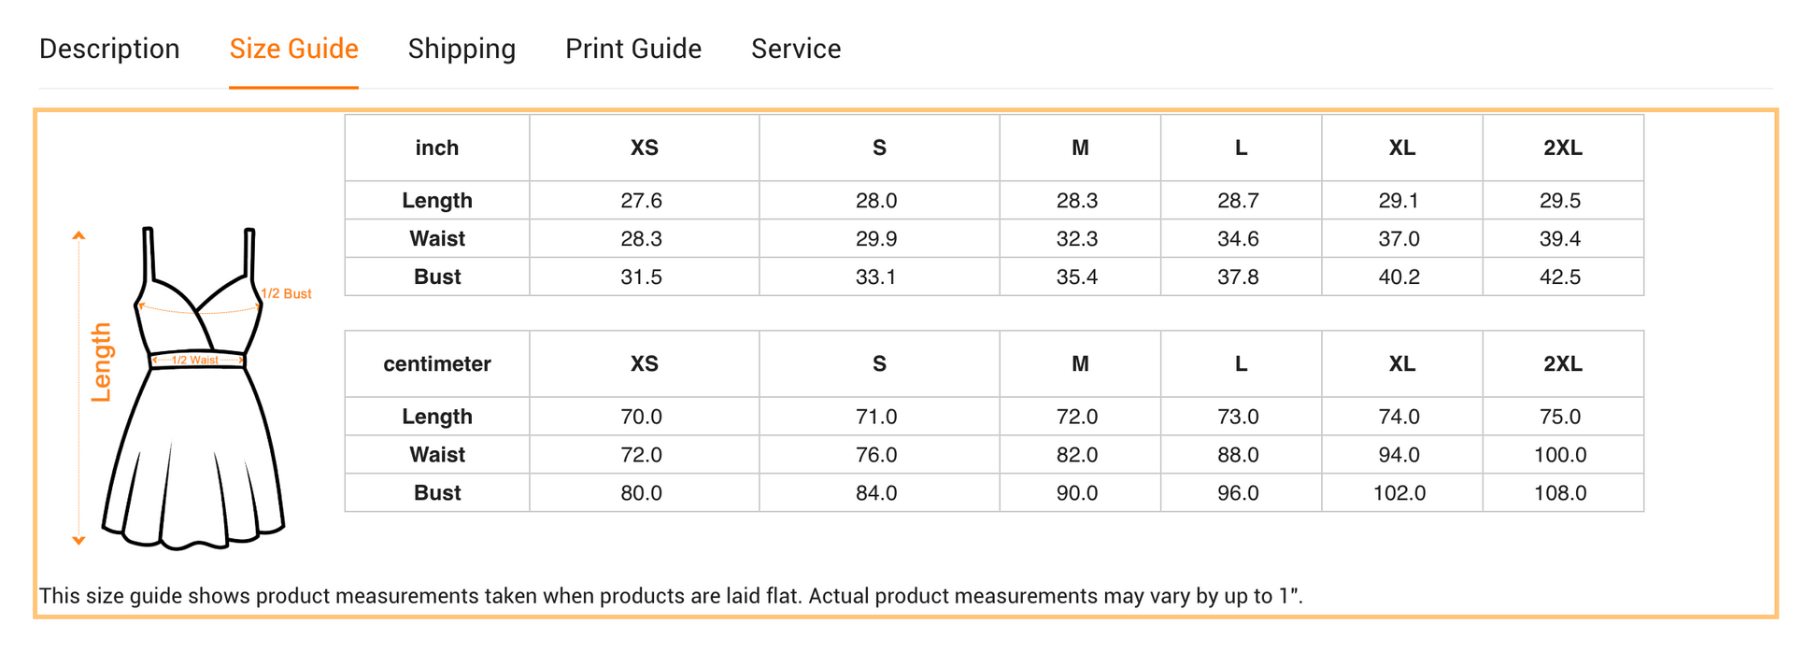This screenshot has height=652, width=1818.
Task: Click the 70.0 length value cell
Action: pos(642,417)
